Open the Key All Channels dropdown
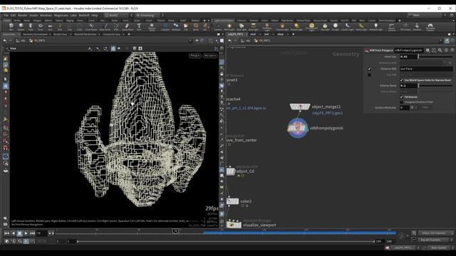Viewport: 456px width, 256px height. click(x=435, y=240)
